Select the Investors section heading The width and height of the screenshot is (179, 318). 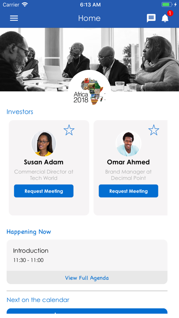20,112
